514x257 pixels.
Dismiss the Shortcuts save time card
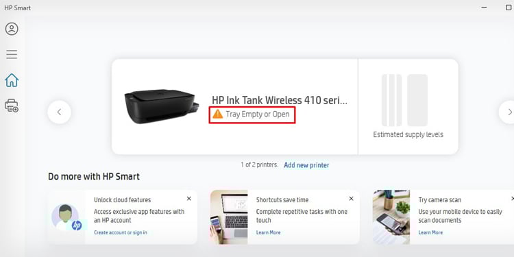[351, 199]
